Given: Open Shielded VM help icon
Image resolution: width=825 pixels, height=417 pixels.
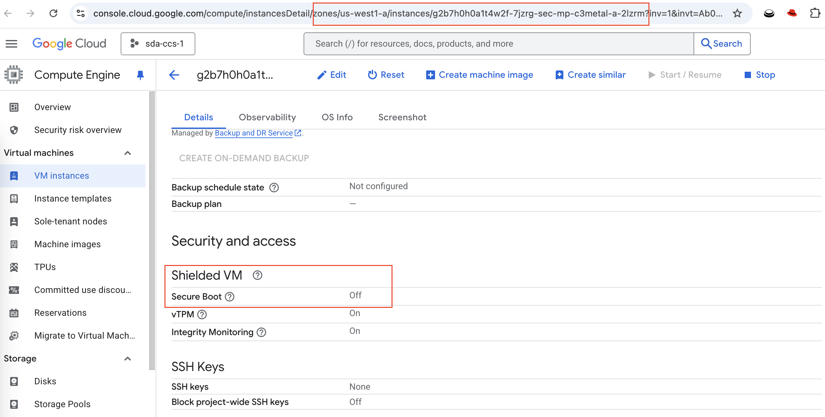Looking at the screenshot, I should [x=257, y=275].
